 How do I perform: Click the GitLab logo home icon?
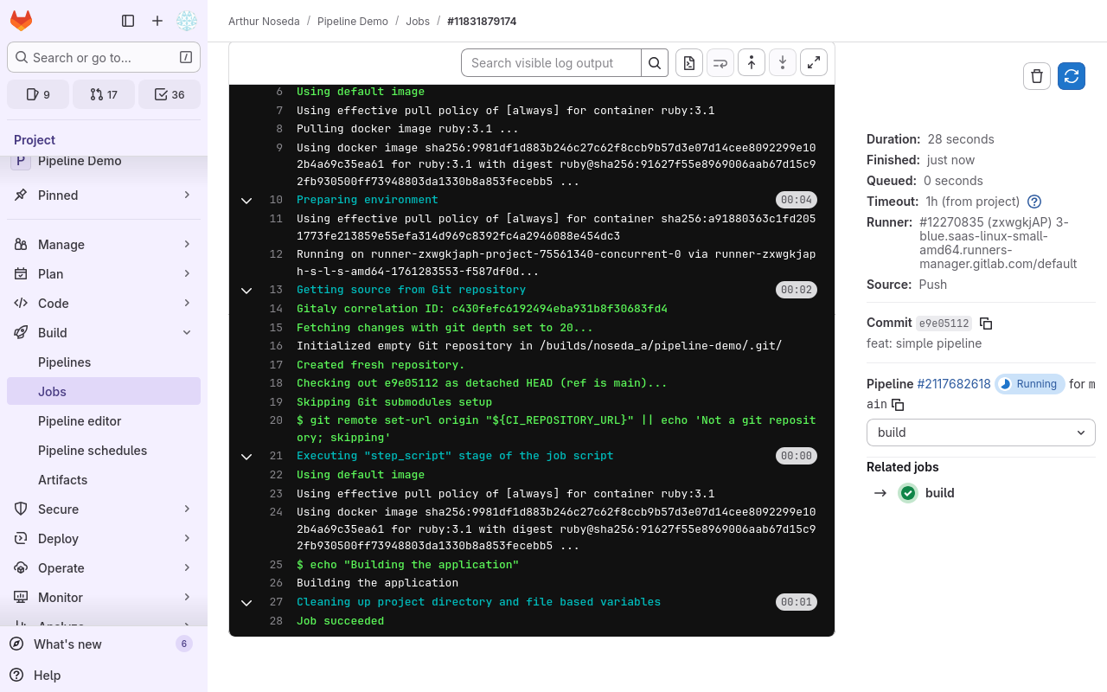click(x=21, y=21)
